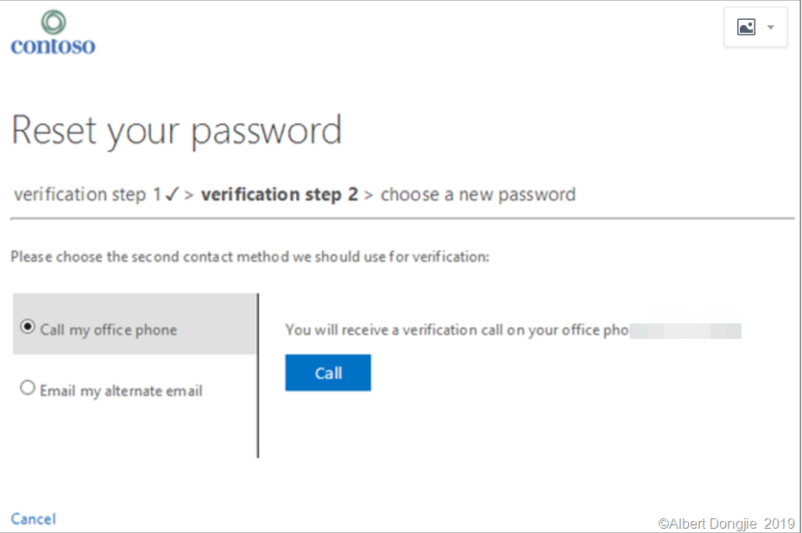Click the "Email my alternate email" label text

[x=121, y=391]
